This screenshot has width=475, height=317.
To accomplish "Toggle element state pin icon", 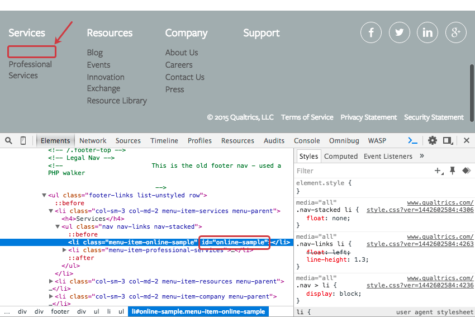I will pyautogui.click(x=453, y=171).
